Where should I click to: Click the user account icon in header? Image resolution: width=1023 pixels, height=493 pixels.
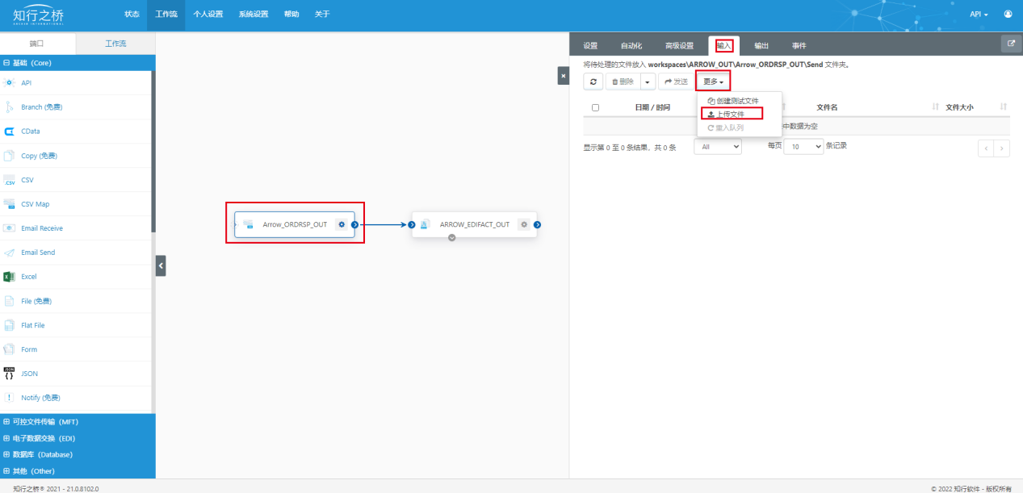pos(1008,15)
